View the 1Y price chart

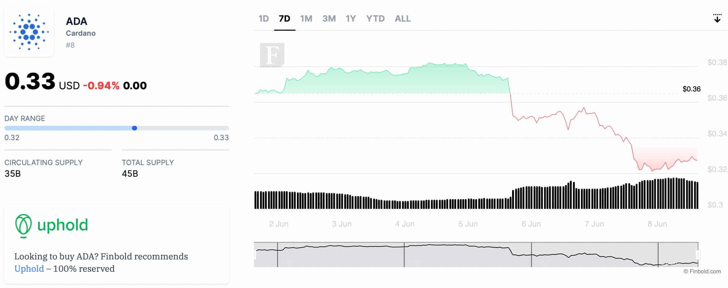350,18
